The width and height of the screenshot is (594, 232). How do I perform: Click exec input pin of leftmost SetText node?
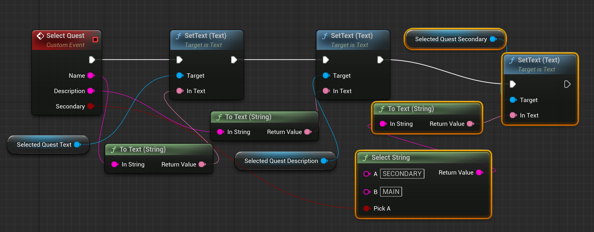(179, 60)
